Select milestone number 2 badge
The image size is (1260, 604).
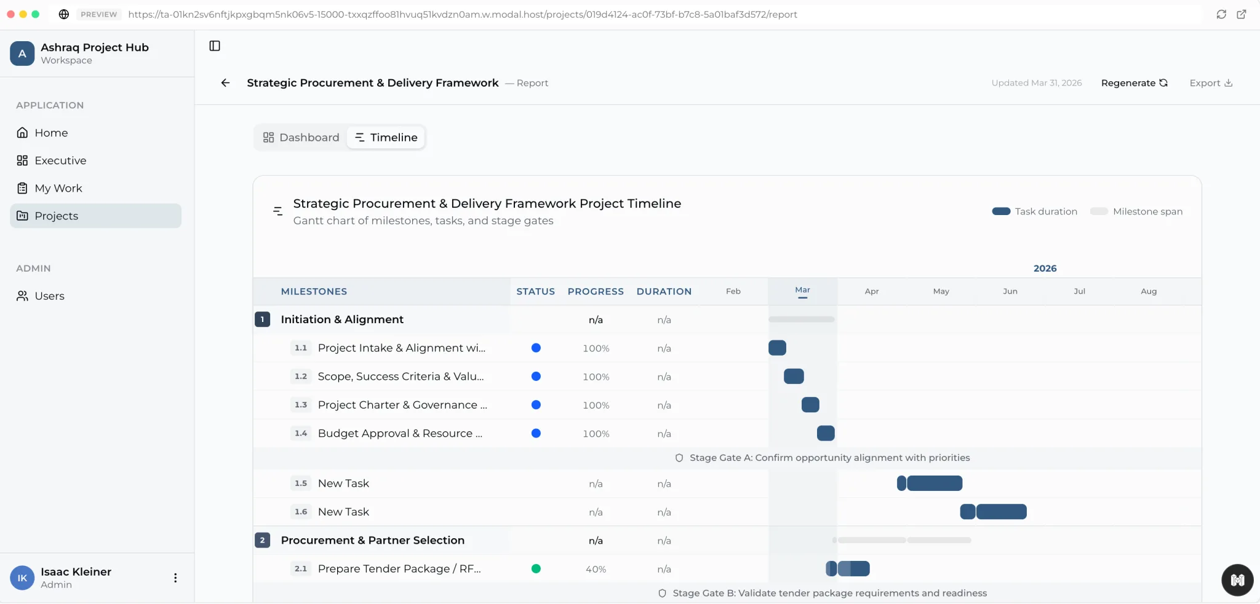263,540
